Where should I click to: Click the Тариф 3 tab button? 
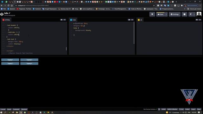click(x=10, y=63)
